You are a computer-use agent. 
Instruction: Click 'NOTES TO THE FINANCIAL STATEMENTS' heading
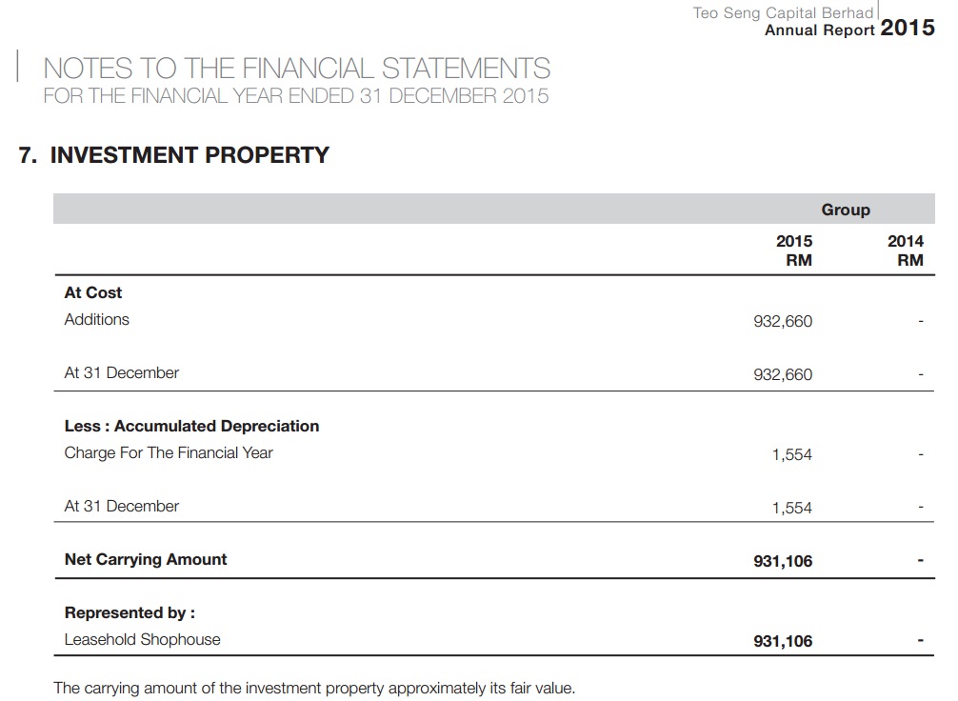[296, 69]
